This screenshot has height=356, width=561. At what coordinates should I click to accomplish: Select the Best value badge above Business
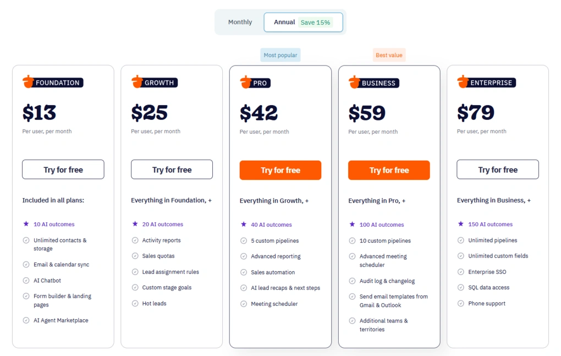tap(389, 54)
